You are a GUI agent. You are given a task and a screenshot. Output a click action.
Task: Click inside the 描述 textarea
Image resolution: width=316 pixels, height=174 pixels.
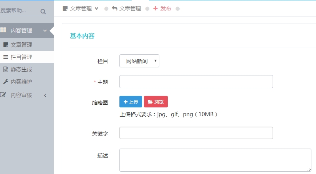pos(215,160)
